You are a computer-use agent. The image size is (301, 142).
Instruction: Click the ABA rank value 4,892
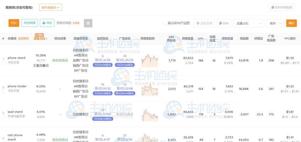(171, 114)
